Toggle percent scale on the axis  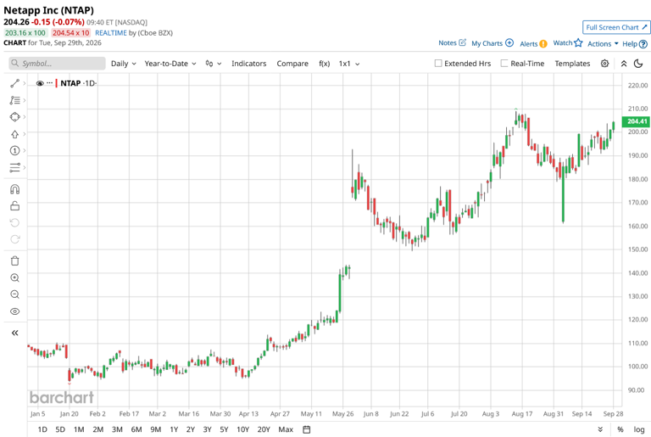tap(620, 429)
